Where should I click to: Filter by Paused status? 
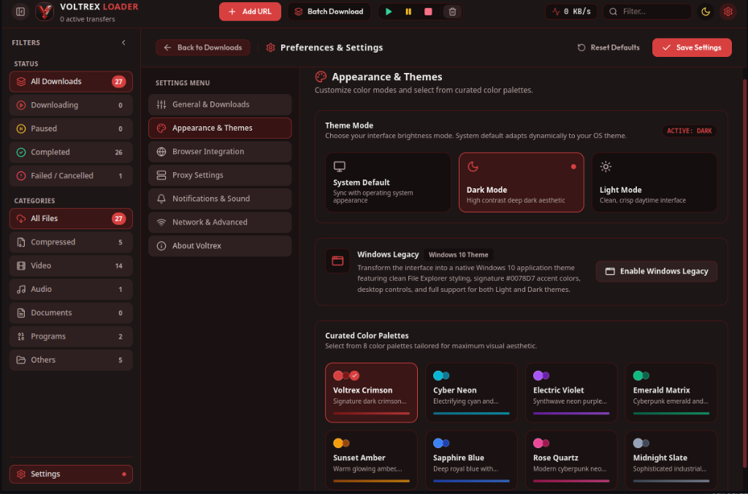coord(71,128)
